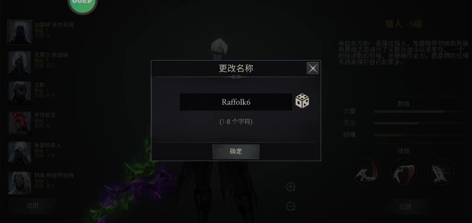Image resolution: width=472 pixels, height=223 pixels.
Task: Zoom out on character with minus icon
Action: click(291, 206)
